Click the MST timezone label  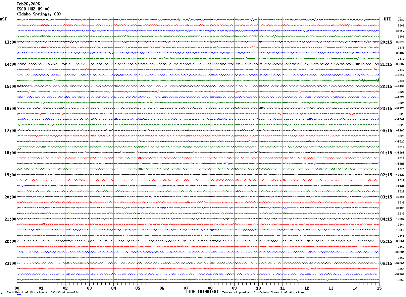tap(3, 19)
